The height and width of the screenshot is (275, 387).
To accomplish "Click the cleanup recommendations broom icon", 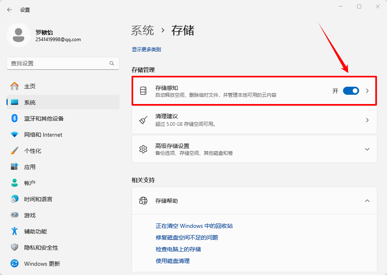I will point(143,120).
